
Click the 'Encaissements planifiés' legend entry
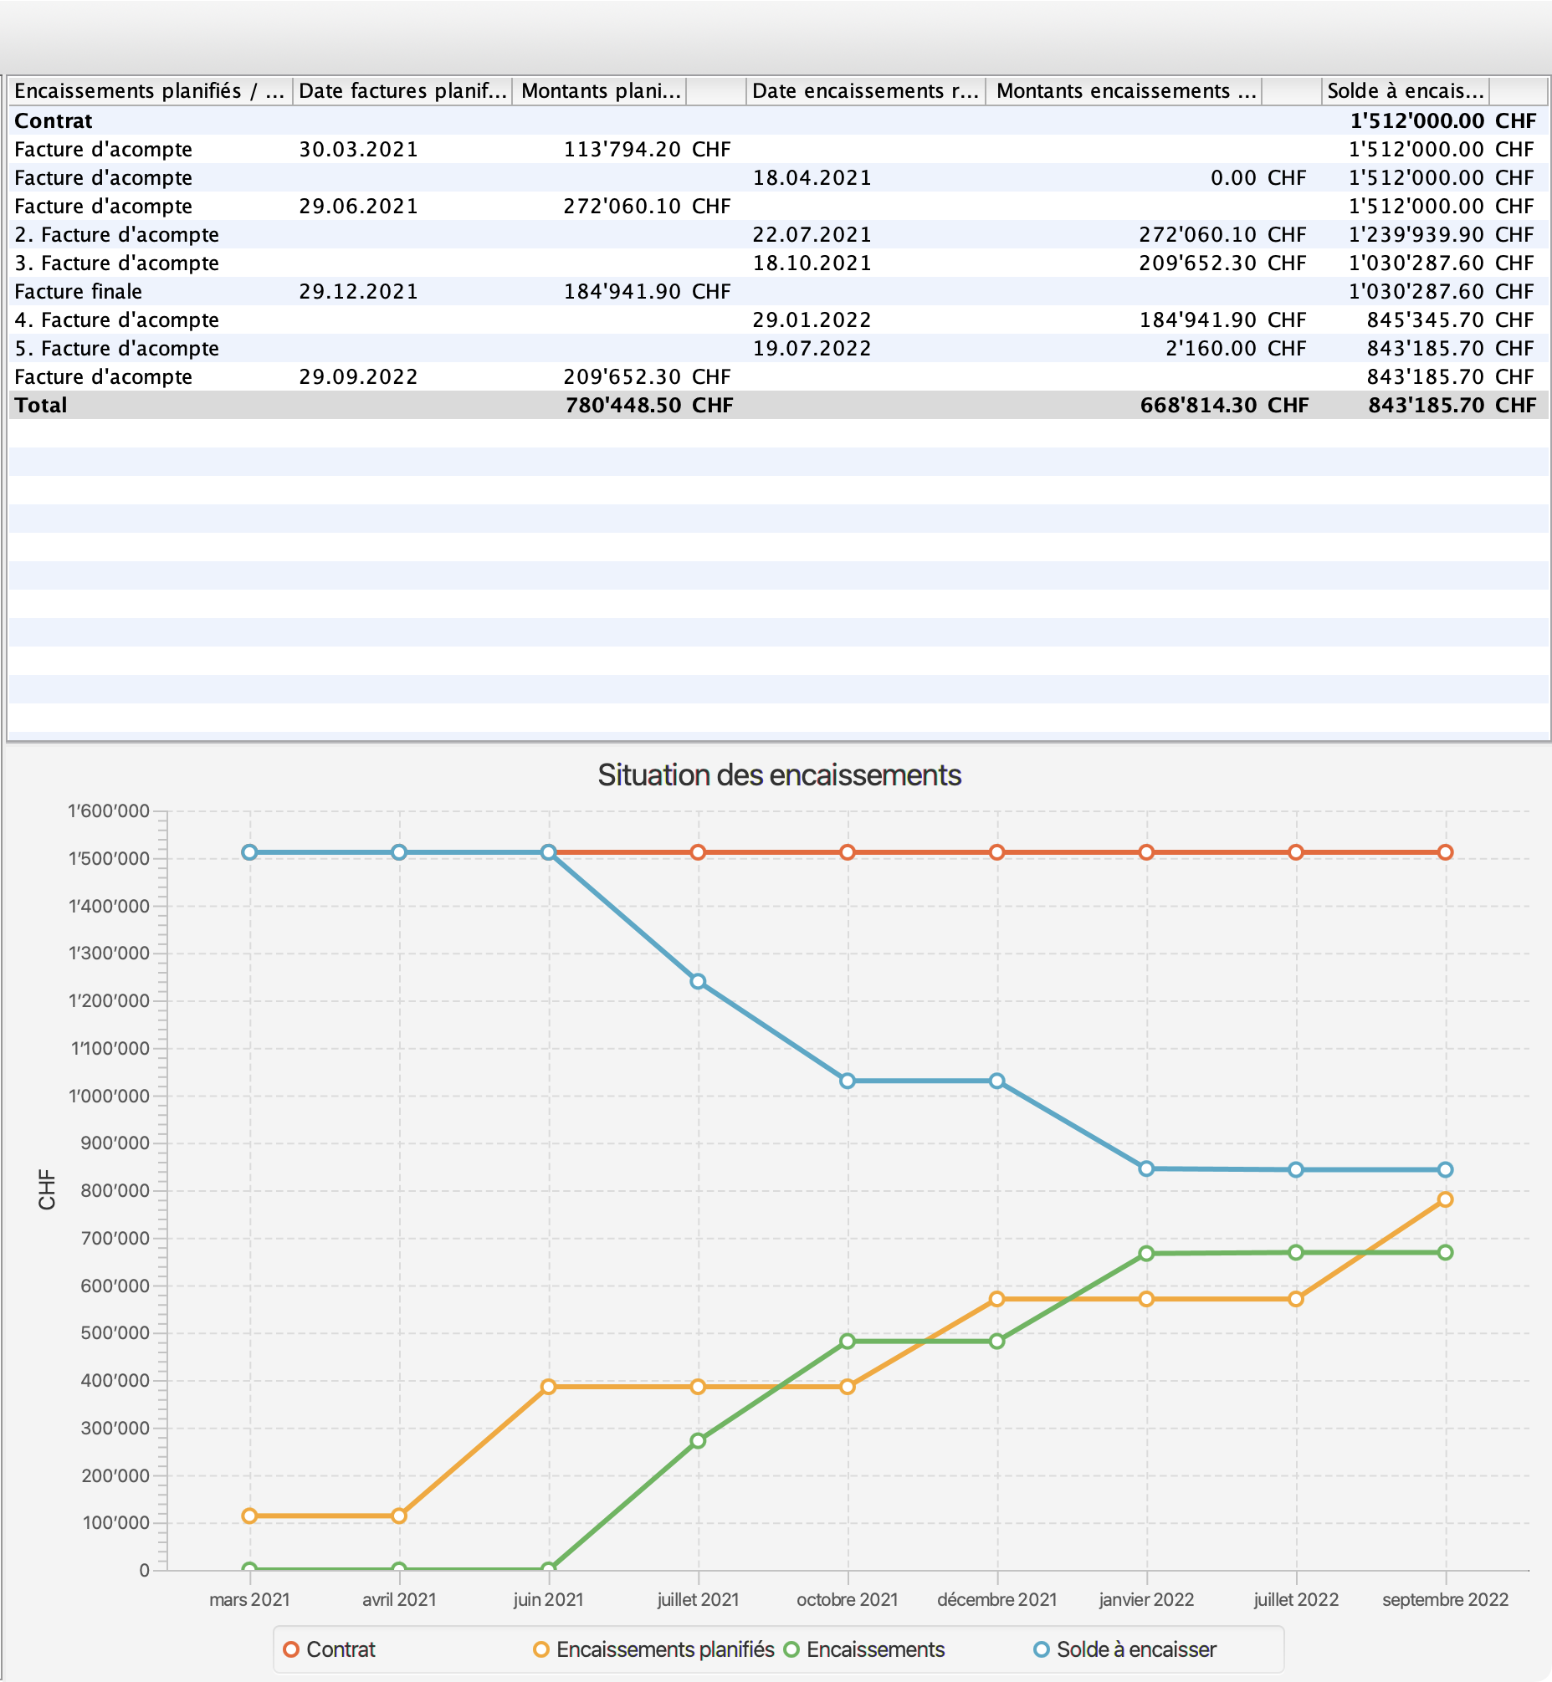654,1651
